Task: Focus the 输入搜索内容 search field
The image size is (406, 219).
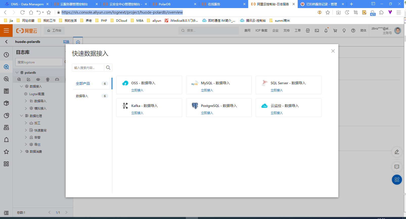Action: tap(88, 68)
